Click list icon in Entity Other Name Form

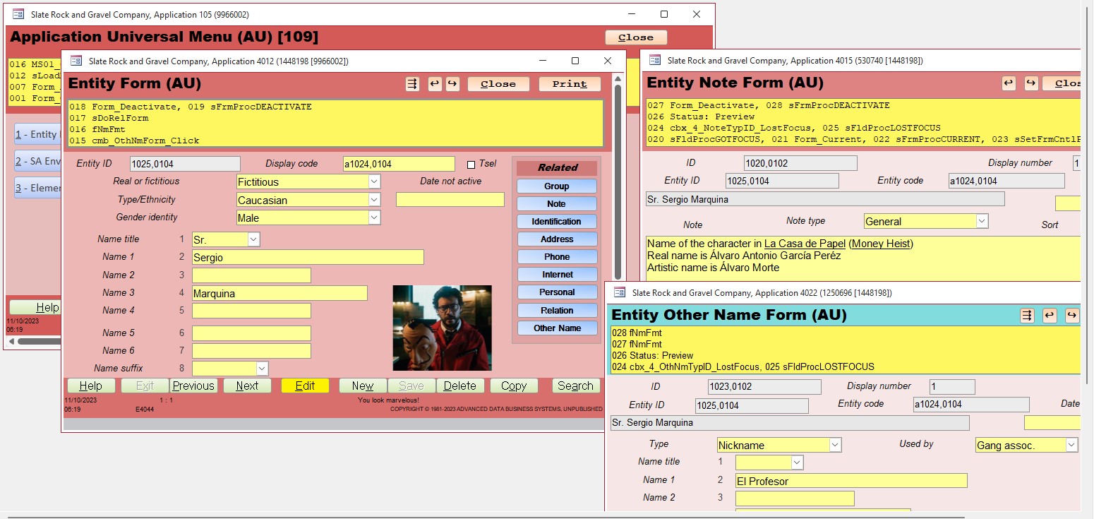pyautogui.click(x=1027, y=316)
